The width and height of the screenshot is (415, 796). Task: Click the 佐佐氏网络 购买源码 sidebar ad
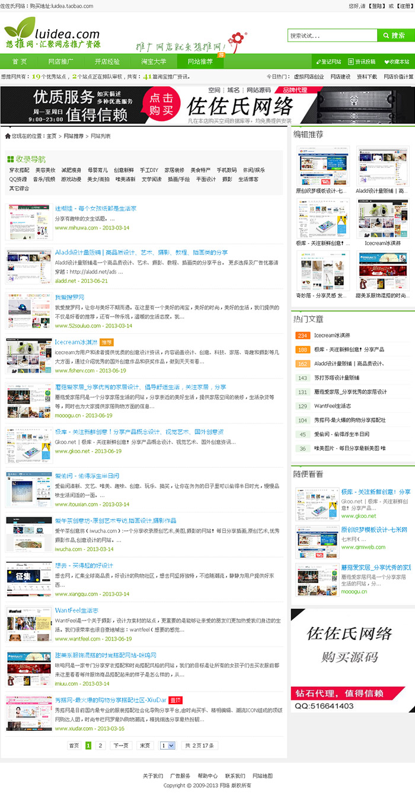click(x=353, y=660)
